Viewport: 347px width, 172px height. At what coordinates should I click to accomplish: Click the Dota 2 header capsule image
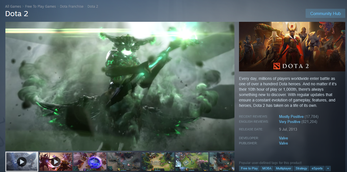point(292,46)
